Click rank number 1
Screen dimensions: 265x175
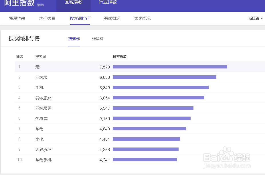19,67
